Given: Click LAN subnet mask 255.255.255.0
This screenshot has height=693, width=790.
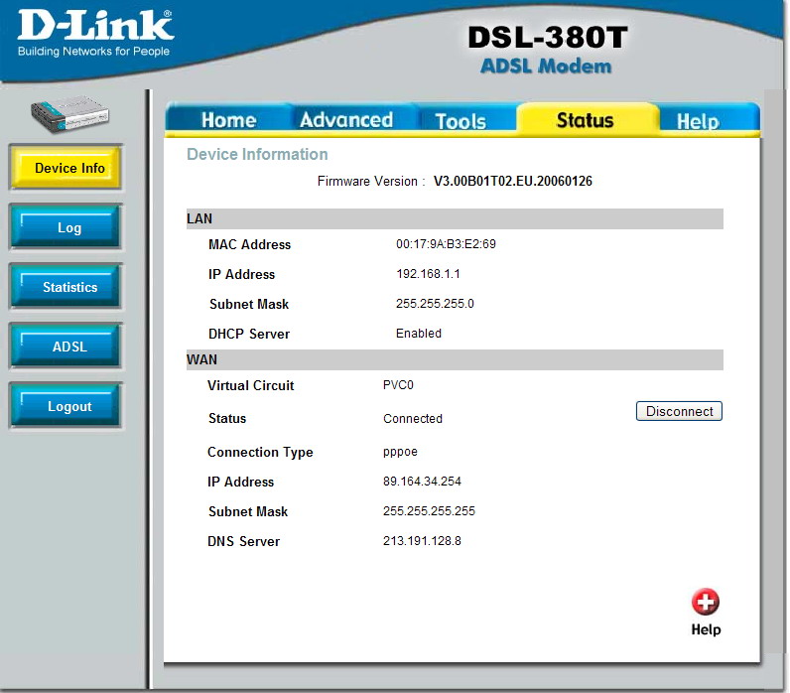Looking at the screenshot, I should pos(435,304).
